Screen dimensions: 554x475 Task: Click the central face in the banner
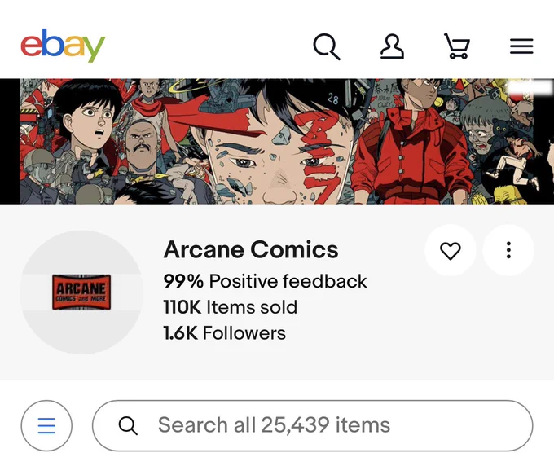pos(275,156)
